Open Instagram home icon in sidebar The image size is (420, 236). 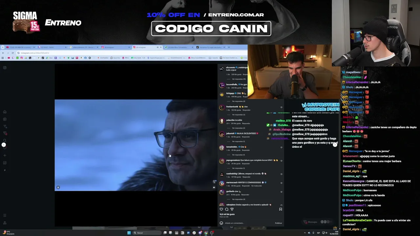pos(5,112)
